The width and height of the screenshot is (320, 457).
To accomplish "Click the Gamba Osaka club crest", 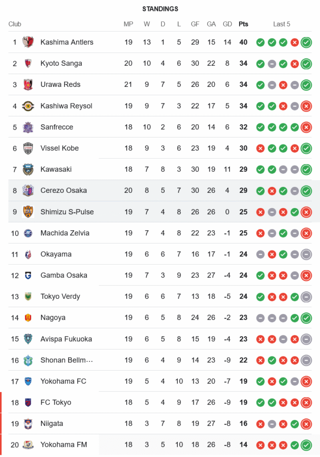I will click(x=28, y=275).
